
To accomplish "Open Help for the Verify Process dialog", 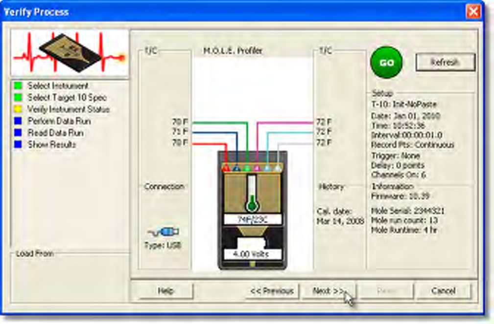I will [165, 291].
